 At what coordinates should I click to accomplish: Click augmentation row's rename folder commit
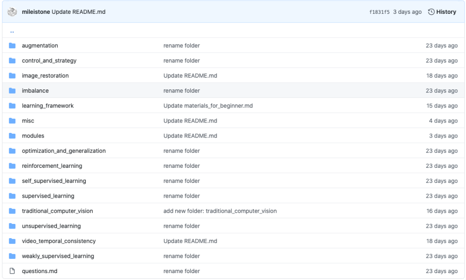coord(182,45)
